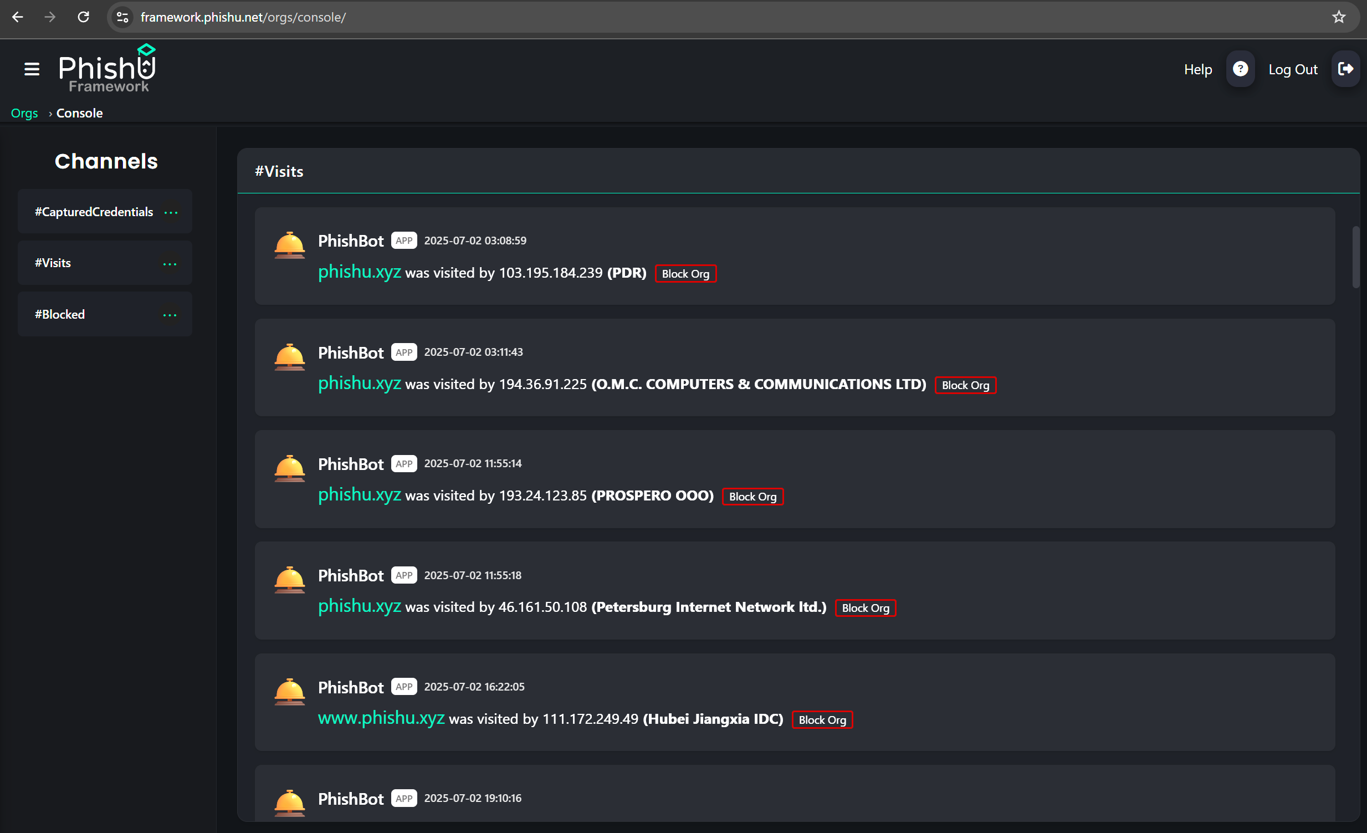This screenshot has width=1367, height=833.
Task: Click the Log Out text link
Action: [x=1293, y=69]
